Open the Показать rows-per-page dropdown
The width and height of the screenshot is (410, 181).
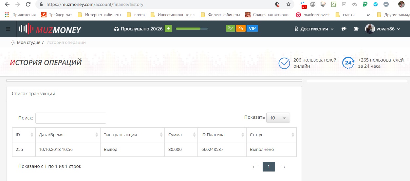[278, 118]
